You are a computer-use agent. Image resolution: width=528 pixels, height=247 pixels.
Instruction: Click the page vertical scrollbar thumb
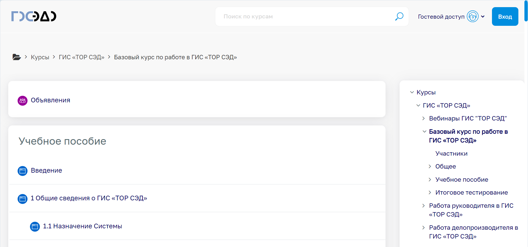click(526, 11)
